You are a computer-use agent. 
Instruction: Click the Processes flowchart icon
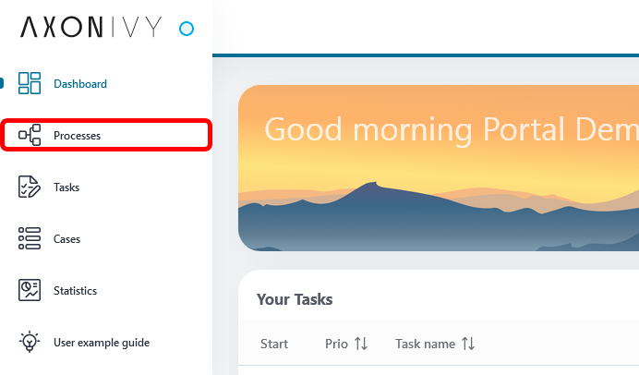point(30,135)
